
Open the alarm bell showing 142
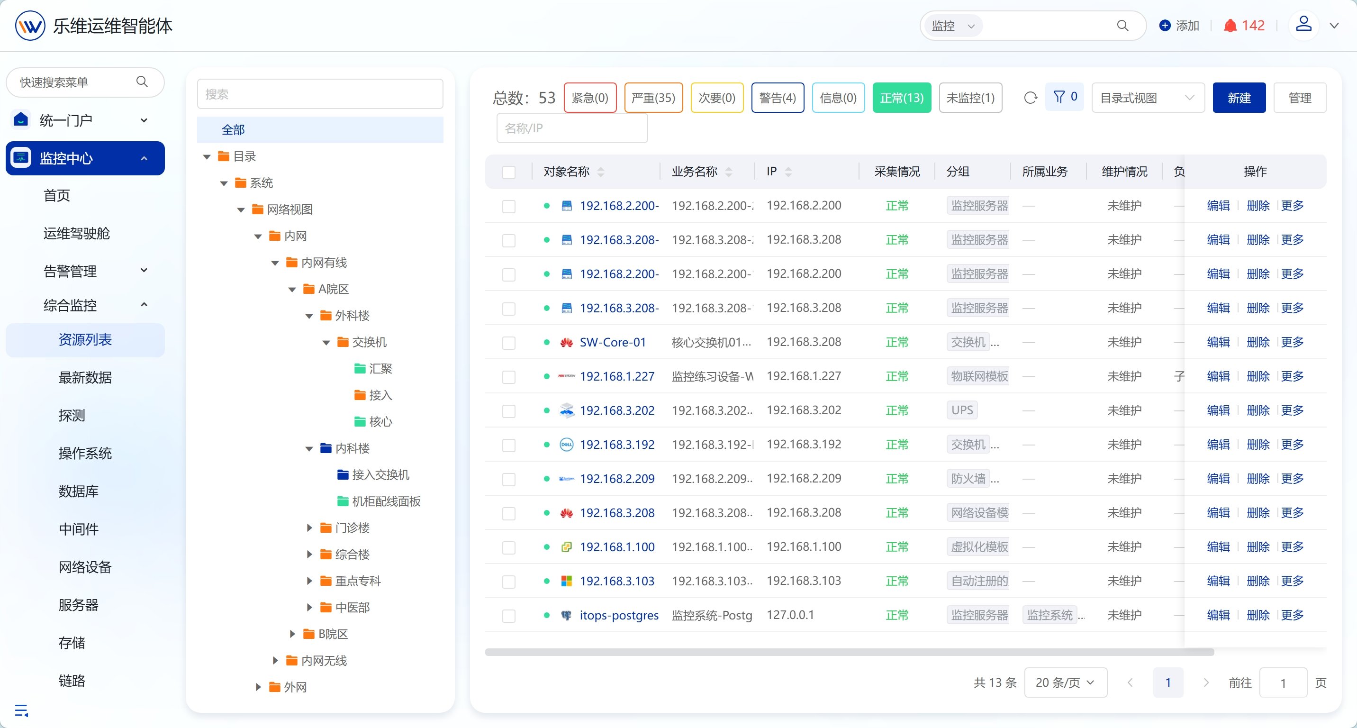pyautogui.click(x=1230, y=25)
